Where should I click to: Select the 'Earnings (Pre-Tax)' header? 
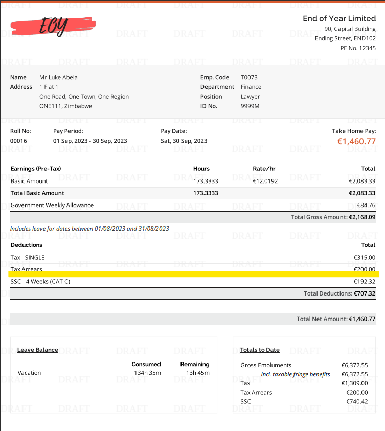[x=36, y=169]
